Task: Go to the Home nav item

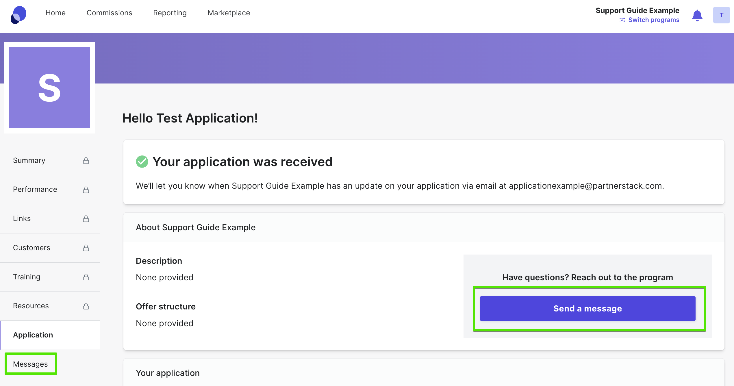Action: (x=55, y=13)
